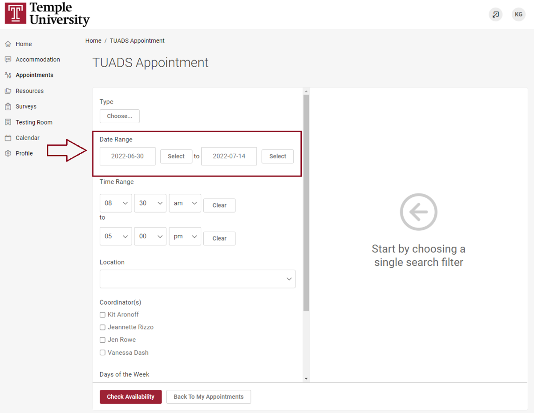Click the expand icon beside KG avatar

point(496,15)
